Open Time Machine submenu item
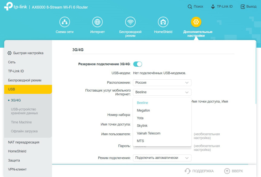261x177 pixels. tap(21, 122)
